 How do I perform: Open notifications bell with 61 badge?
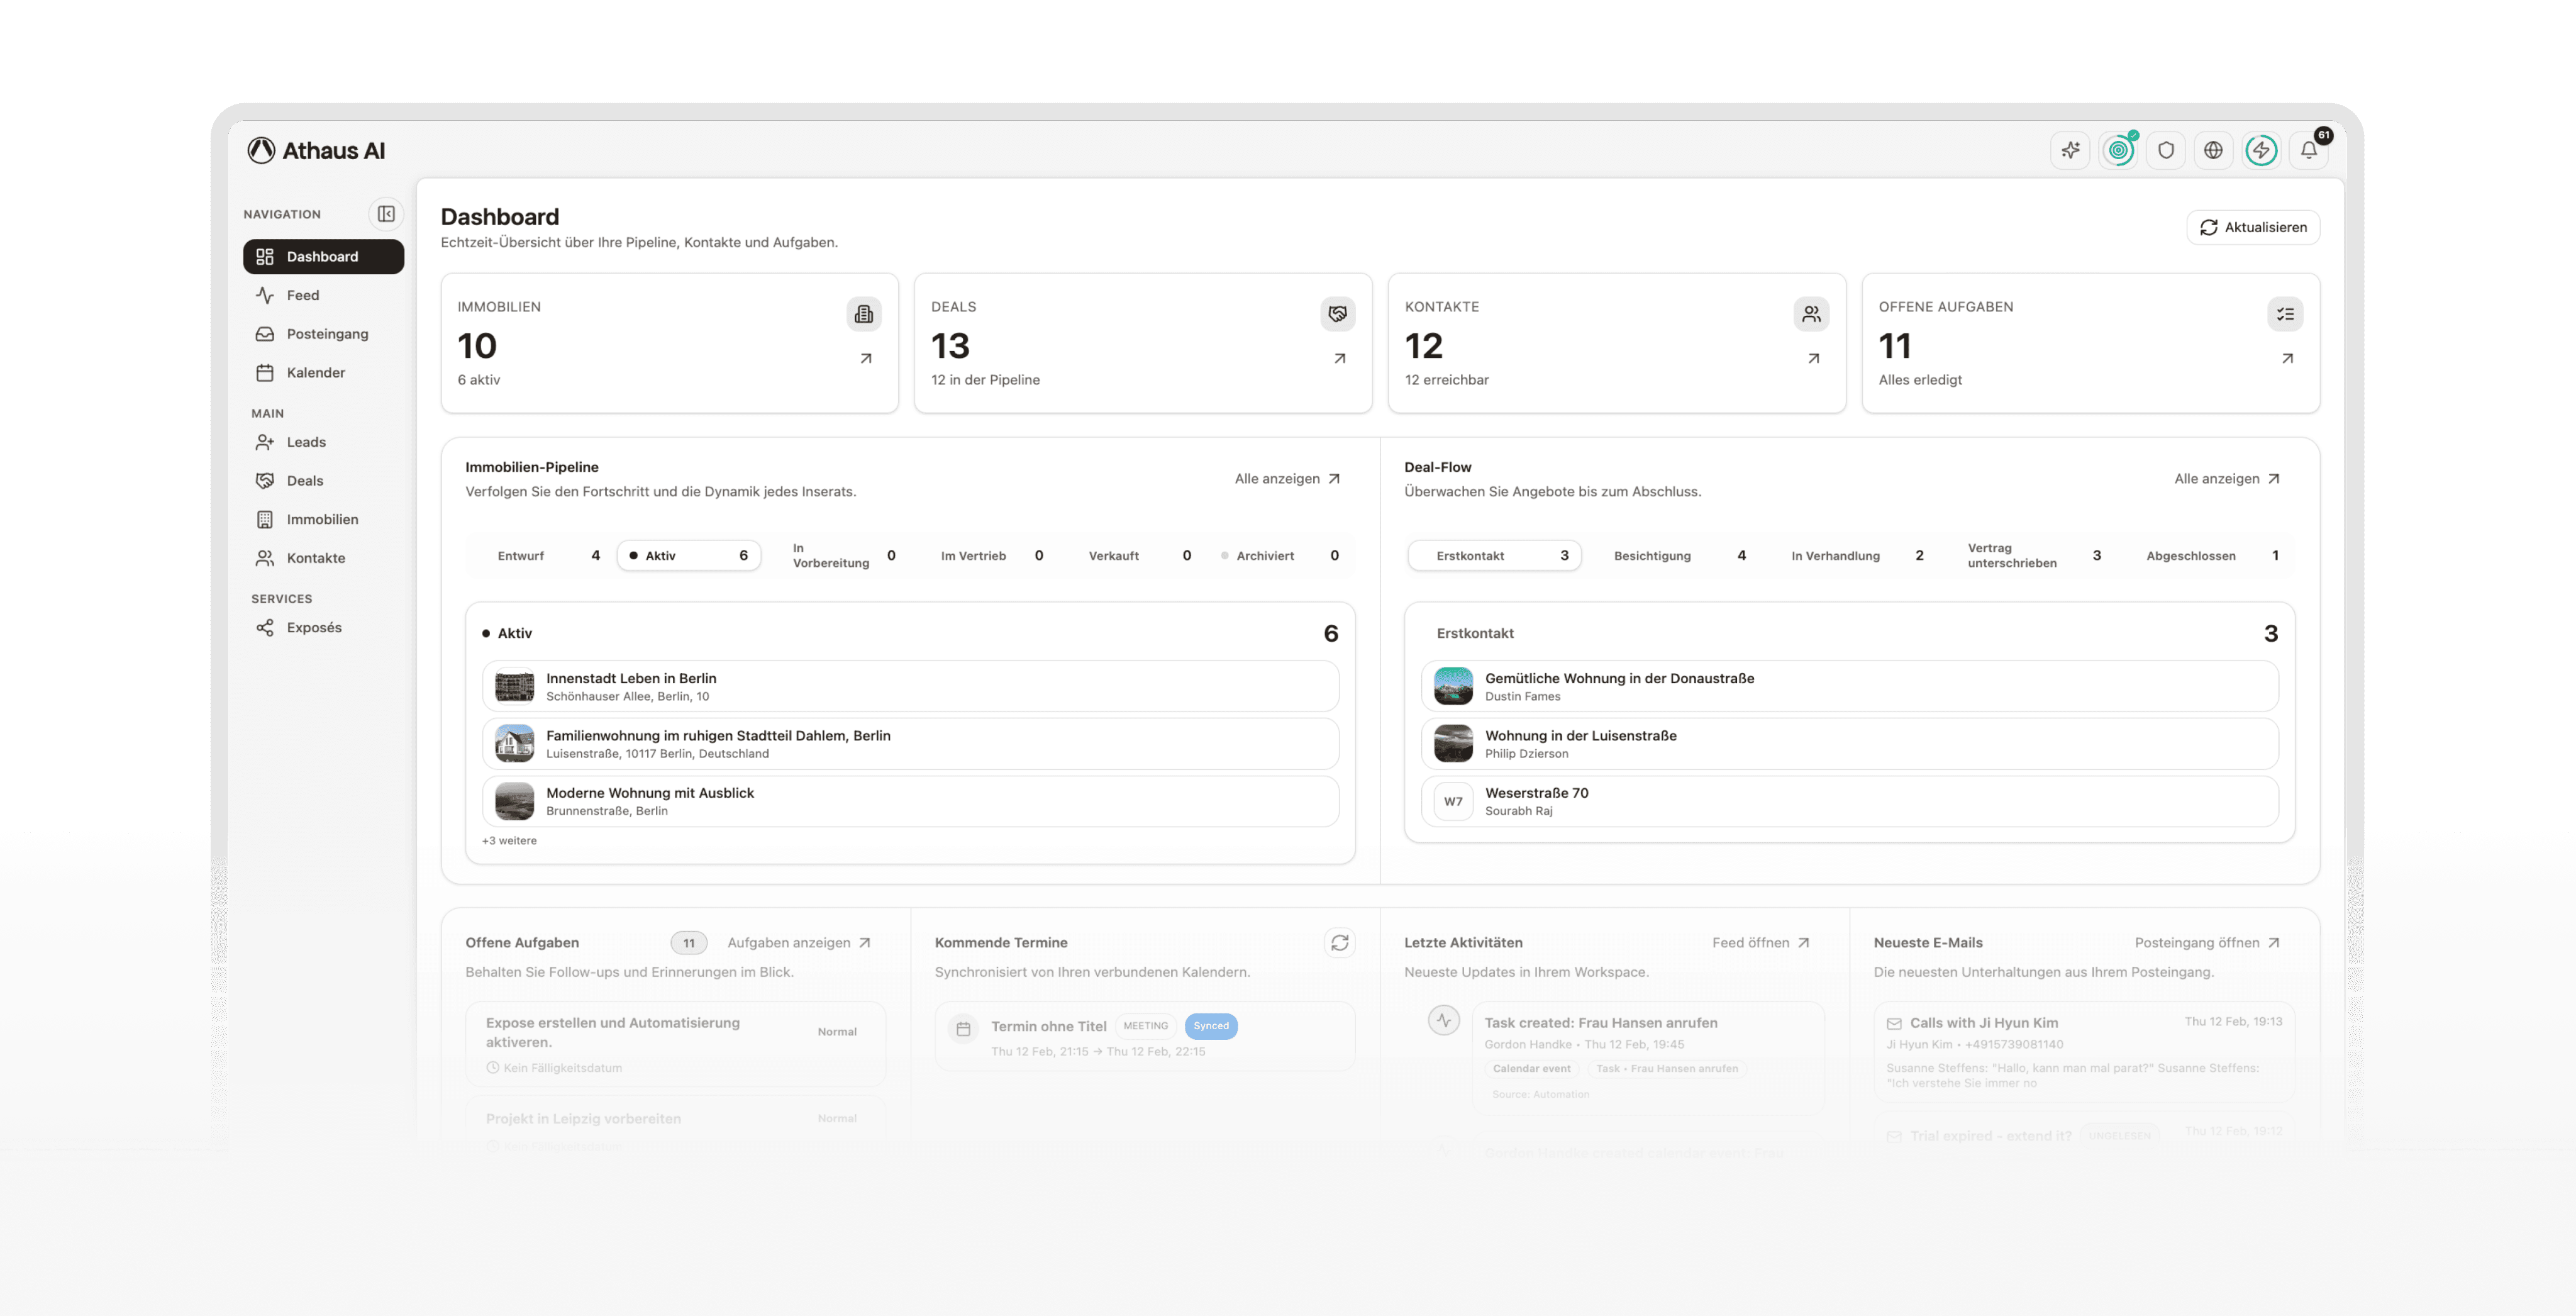pyautogui.click(x=2309, y=150)
